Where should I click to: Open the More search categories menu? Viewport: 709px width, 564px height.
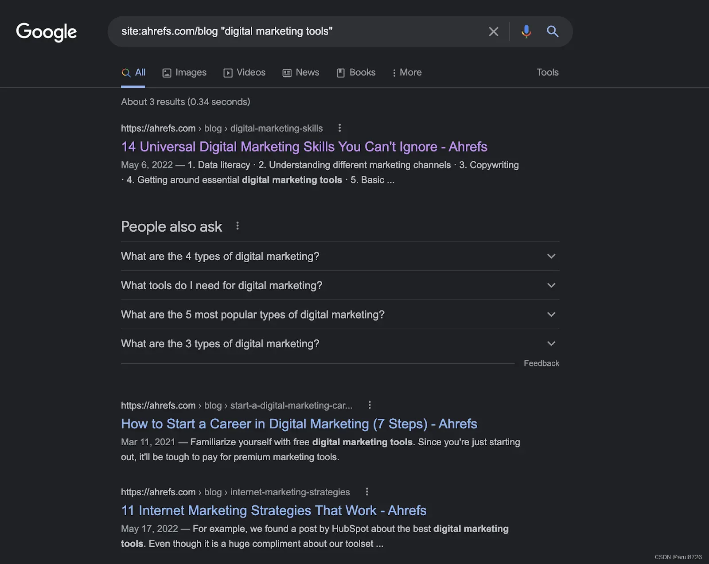click(407, 73)
